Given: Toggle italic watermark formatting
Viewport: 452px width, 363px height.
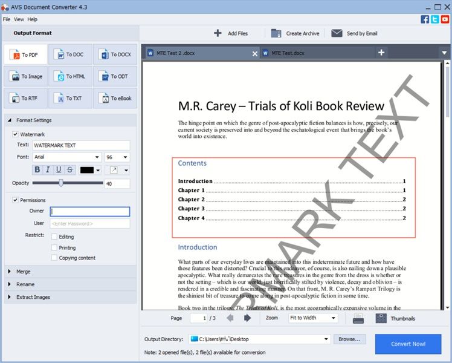Looking at the screenshot, I should coord(48,169).
